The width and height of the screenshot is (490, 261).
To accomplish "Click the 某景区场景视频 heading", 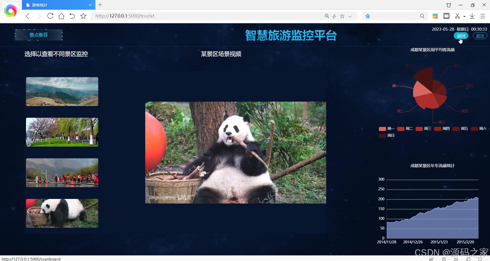I will coord(221,54).
